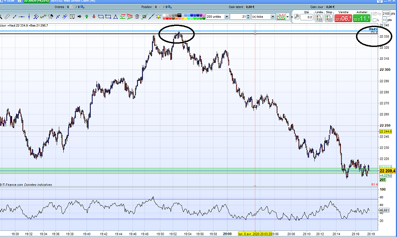Screen dimensions: 397x237
Task: Click the trash bin delete objects icon
Action: pyautogui.click(x=137, y=17)
